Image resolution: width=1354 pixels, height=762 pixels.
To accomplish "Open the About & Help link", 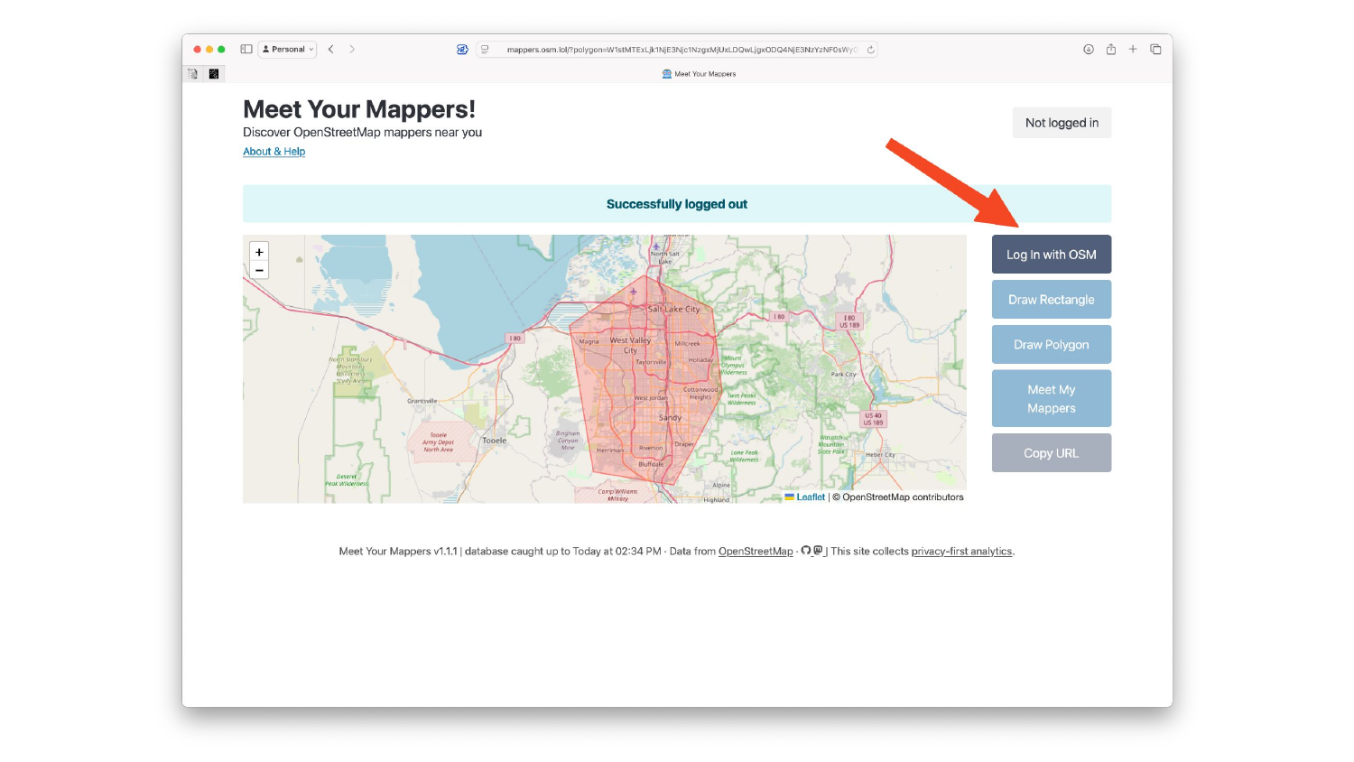I will (x=274, y=152).
